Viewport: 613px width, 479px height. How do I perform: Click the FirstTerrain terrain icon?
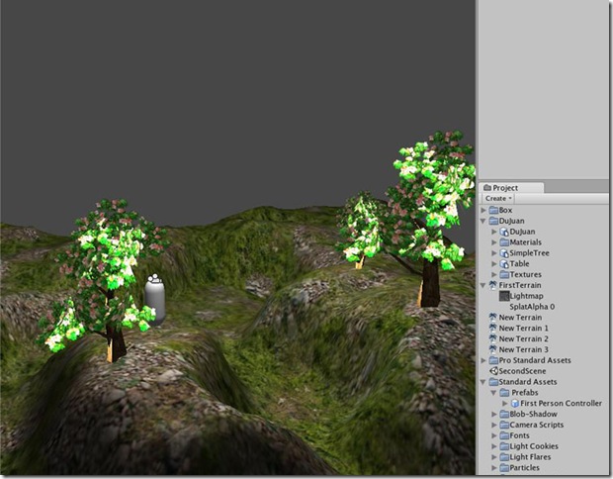493,285
